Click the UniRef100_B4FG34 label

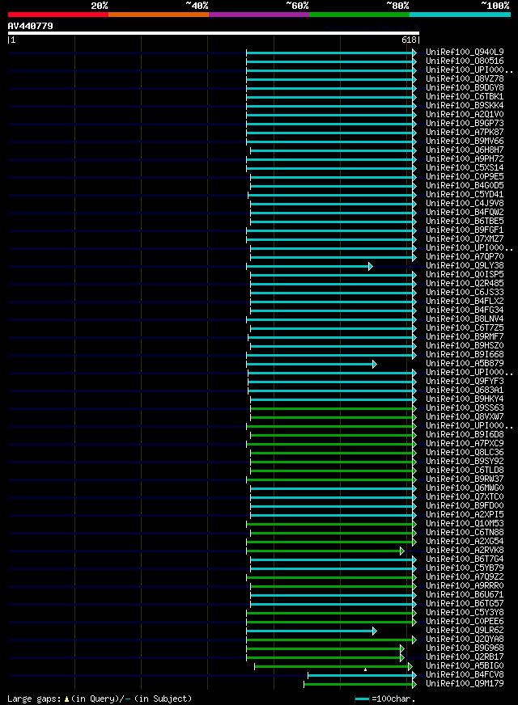pos(465,310)
